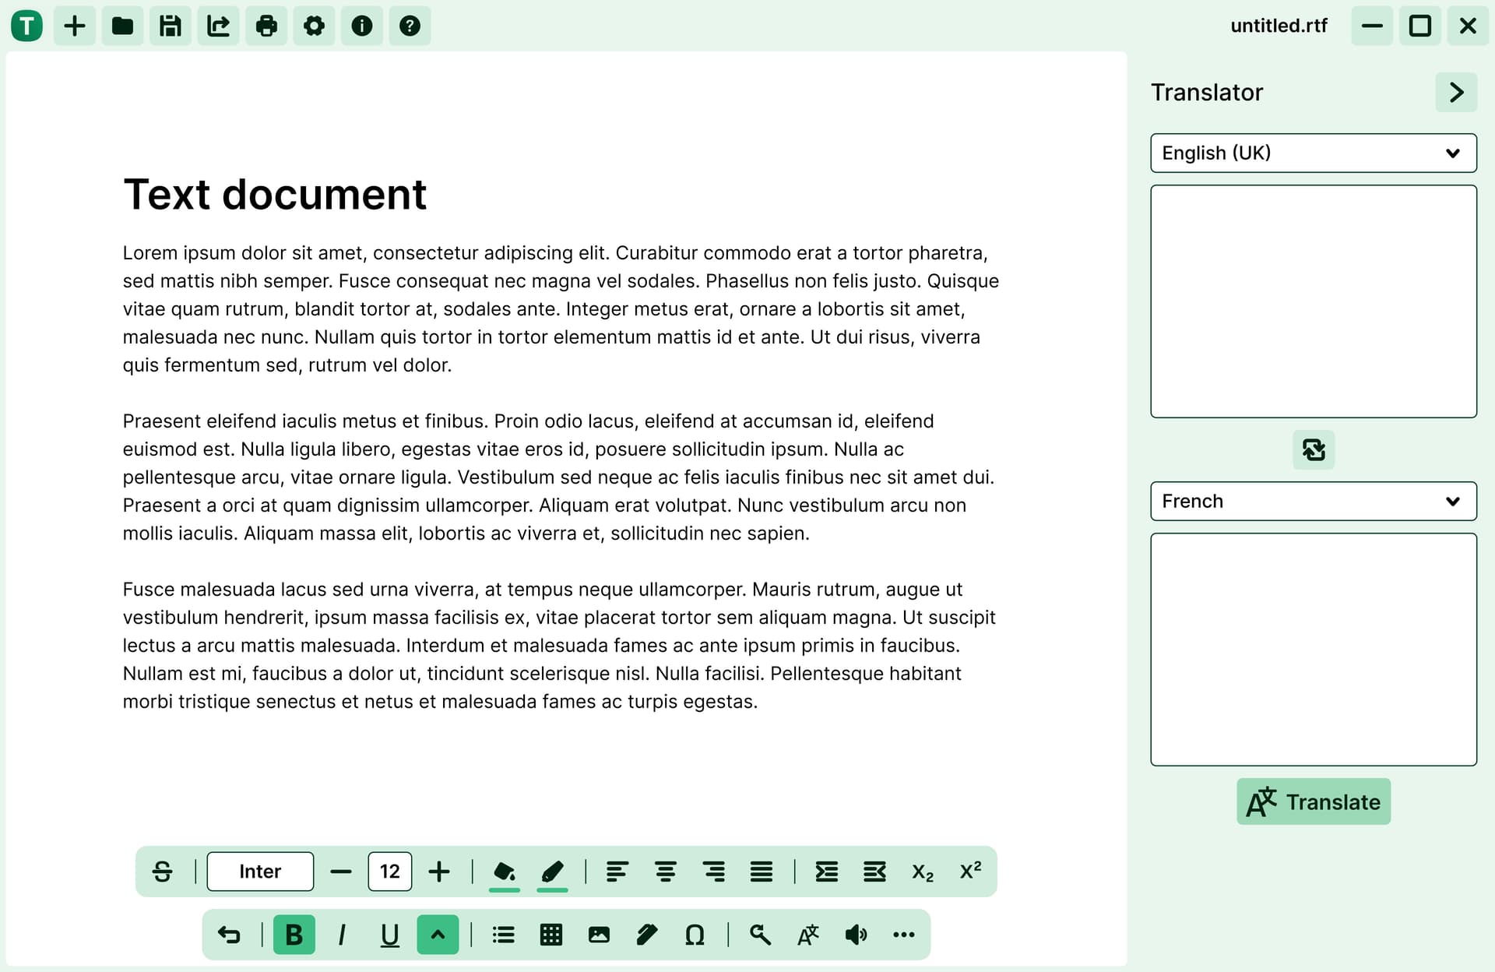
Task: Increase paragraph indent
Action: [826, 871]
